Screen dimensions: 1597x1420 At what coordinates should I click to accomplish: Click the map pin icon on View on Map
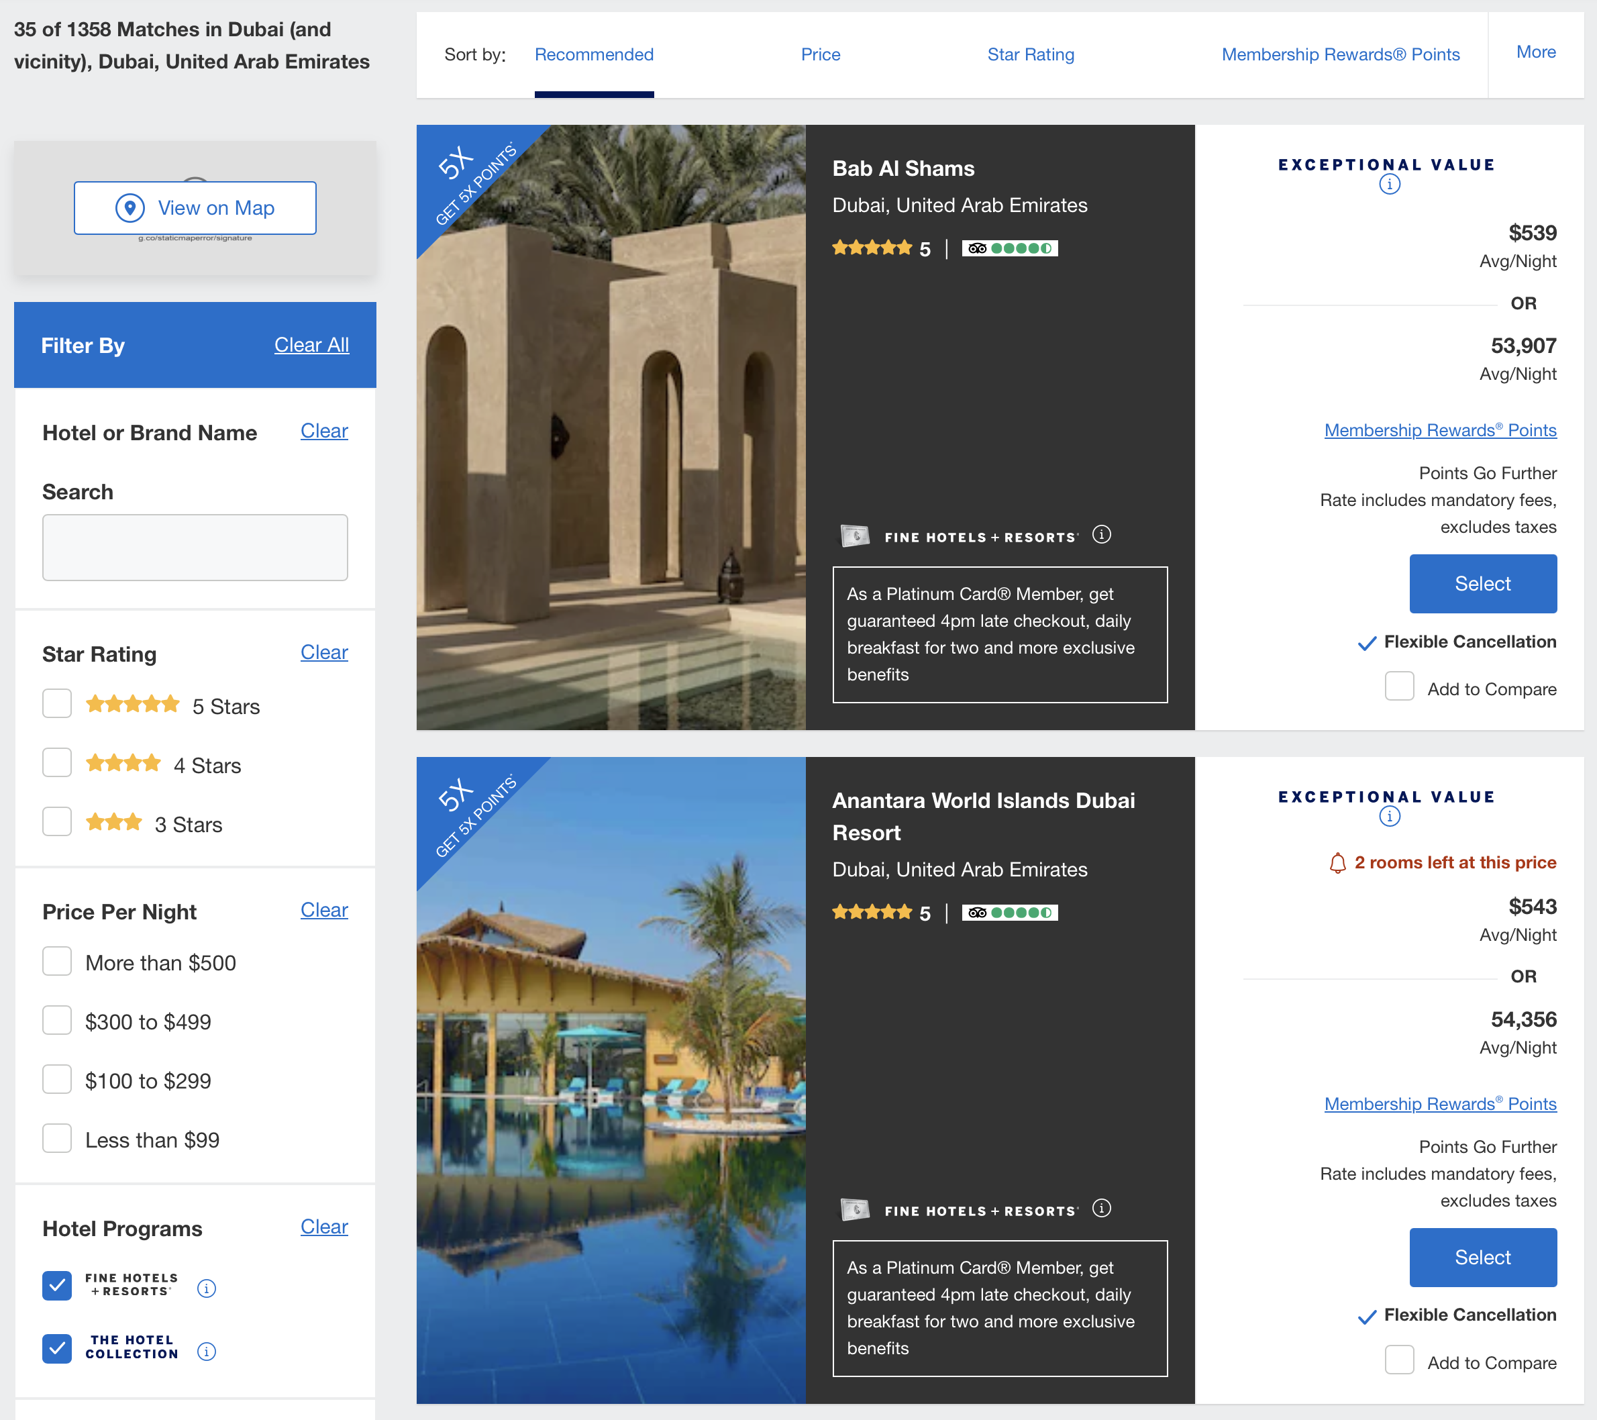click(x=130, y=208)
